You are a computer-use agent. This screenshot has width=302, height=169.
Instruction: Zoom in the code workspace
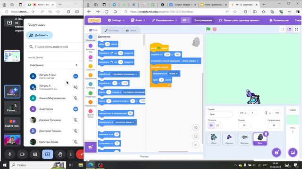tap(196, 128)
